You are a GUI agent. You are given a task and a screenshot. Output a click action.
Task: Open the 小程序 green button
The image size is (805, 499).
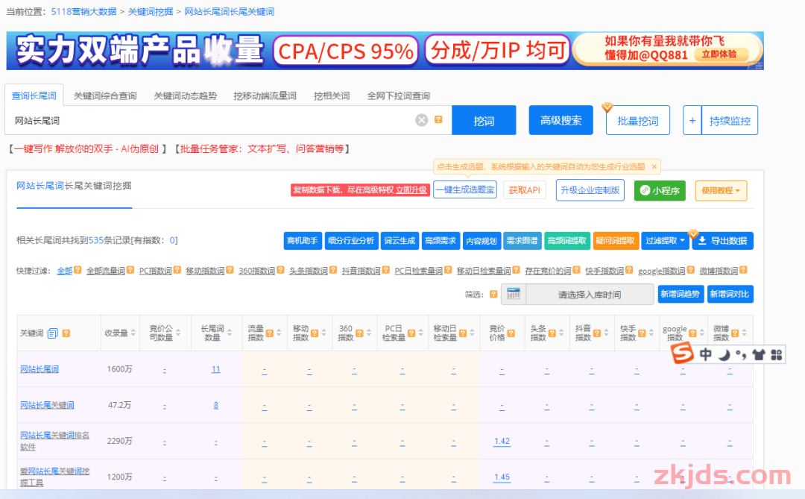pos(660,191)
